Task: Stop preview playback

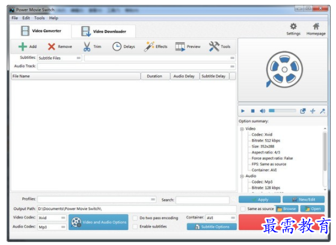Action: tap(252, 111)
